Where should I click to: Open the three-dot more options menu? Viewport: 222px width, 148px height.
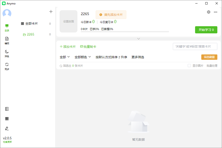216,12
